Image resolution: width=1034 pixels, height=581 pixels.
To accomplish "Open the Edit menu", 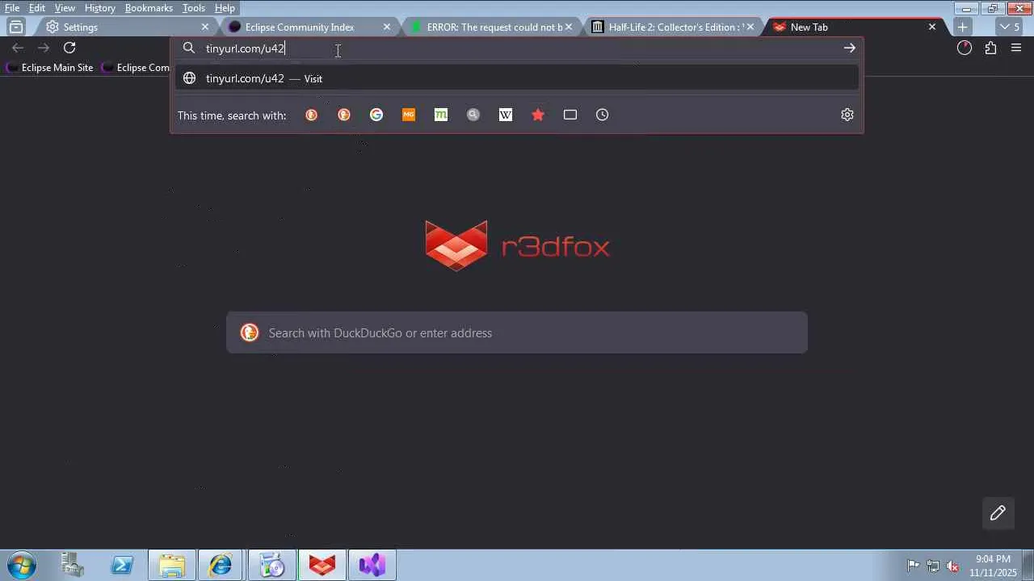I will (37, 8).
